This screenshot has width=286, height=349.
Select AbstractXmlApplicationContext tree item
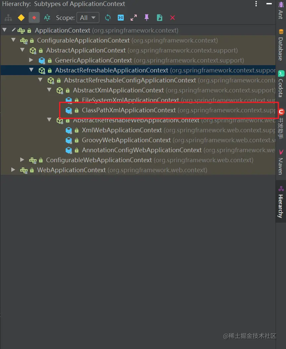point(138,90)
